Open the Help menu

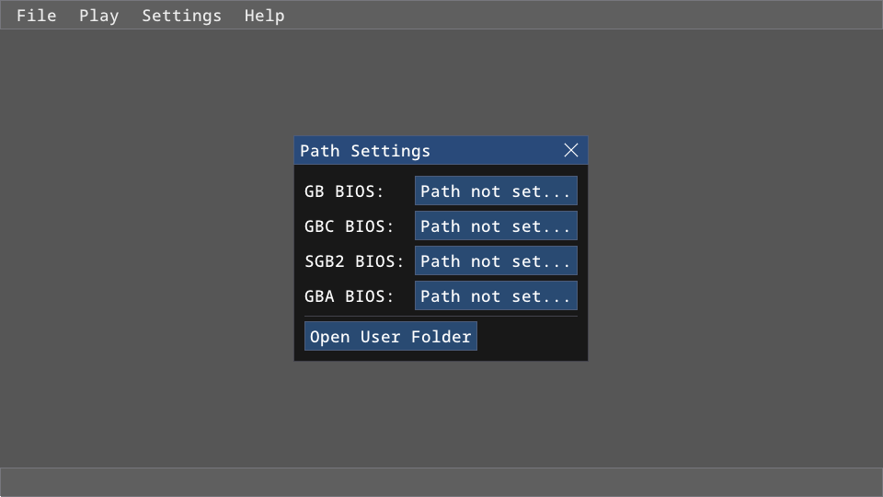(264, 16)
